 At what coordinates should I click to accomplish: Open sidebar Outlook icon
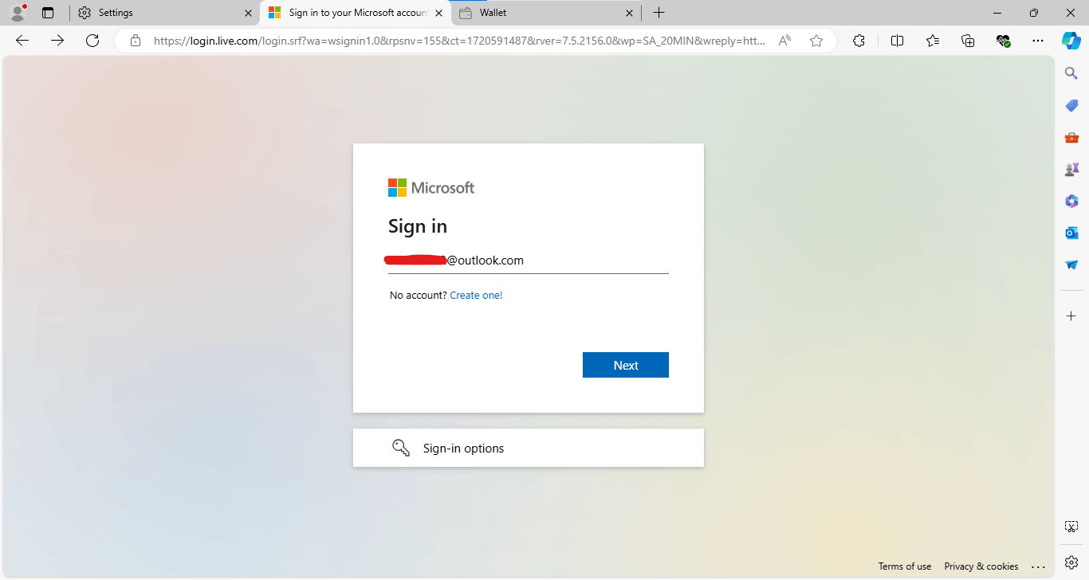1071,233
